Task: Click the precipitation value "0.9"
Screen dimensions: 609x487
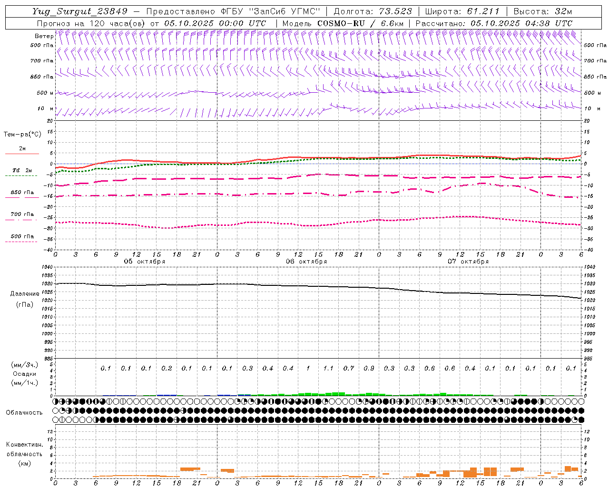Action: coord(369,368)
